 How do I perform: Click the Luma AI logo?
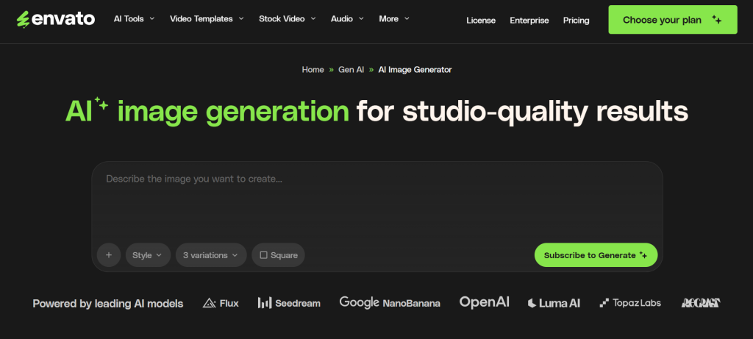click(554, 303)
